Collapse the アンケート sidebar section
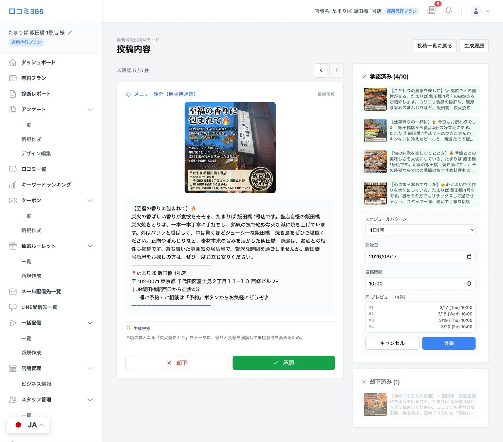Image resolution: width=503 pixels, height=442 pixels. click(90, 109)
